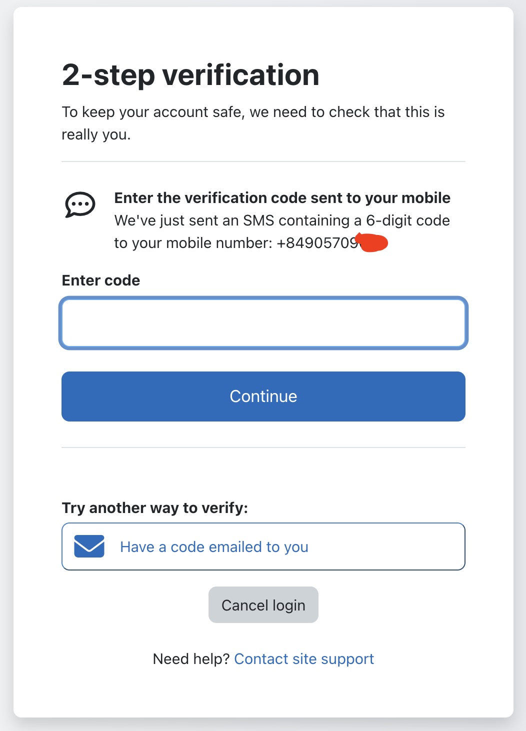Click the Need help? text
Viewport: 526px width, 731px height.
tap(191, 659)
